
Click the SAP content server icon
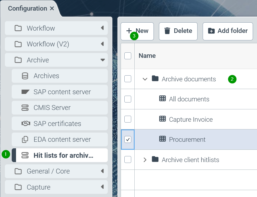[25, 92]
